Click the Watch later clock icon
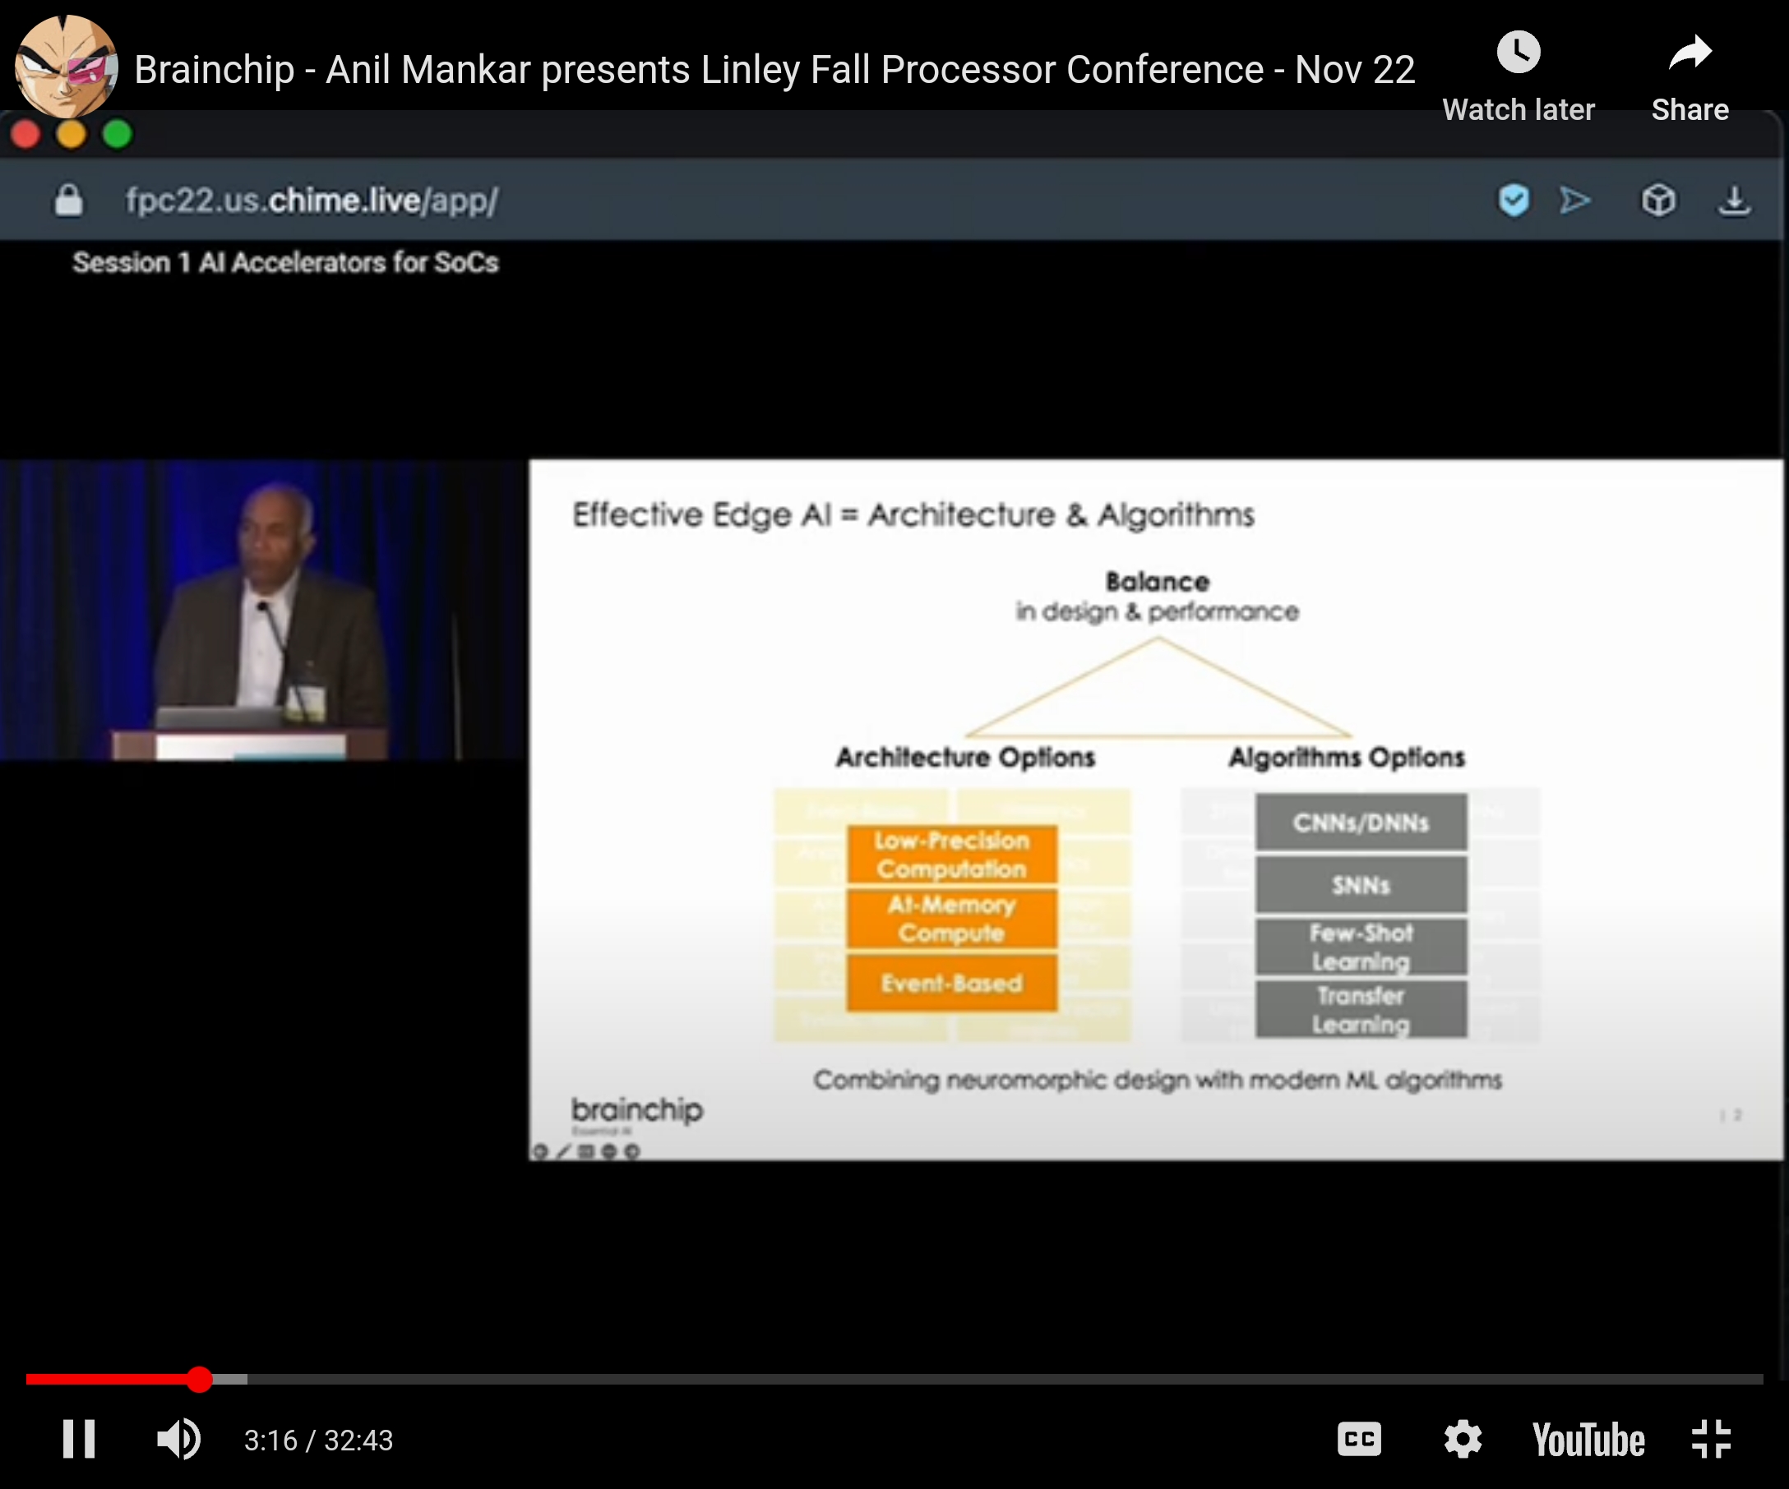This screenshot has height=1489, width=1789. pyautogui.click(x=1518, y=53)
